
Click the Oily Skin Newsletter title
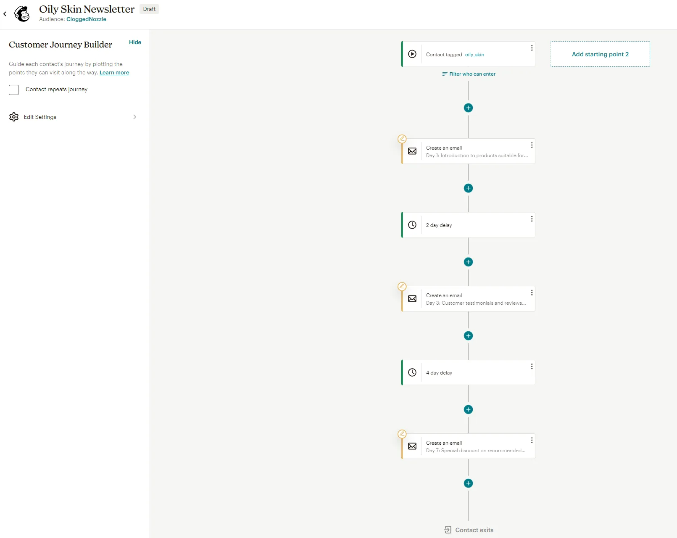pyautogui.click(x=87, y=9)
